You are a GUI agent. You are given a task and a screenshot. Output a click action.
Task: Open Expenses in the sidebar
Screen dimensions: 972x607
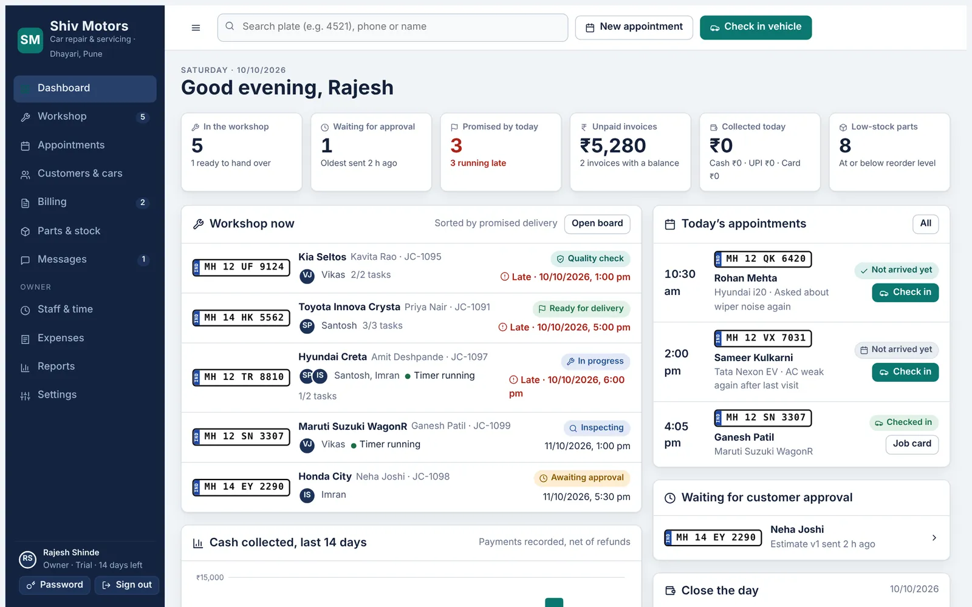point(85,338)
